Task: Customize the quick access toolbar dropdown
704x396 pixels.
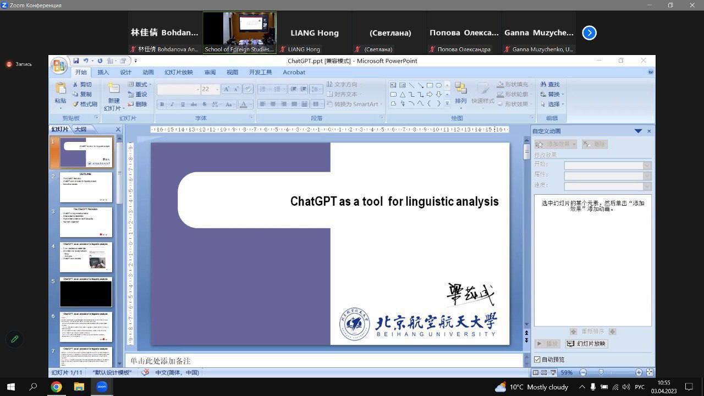Action: (x=135, y=61)
